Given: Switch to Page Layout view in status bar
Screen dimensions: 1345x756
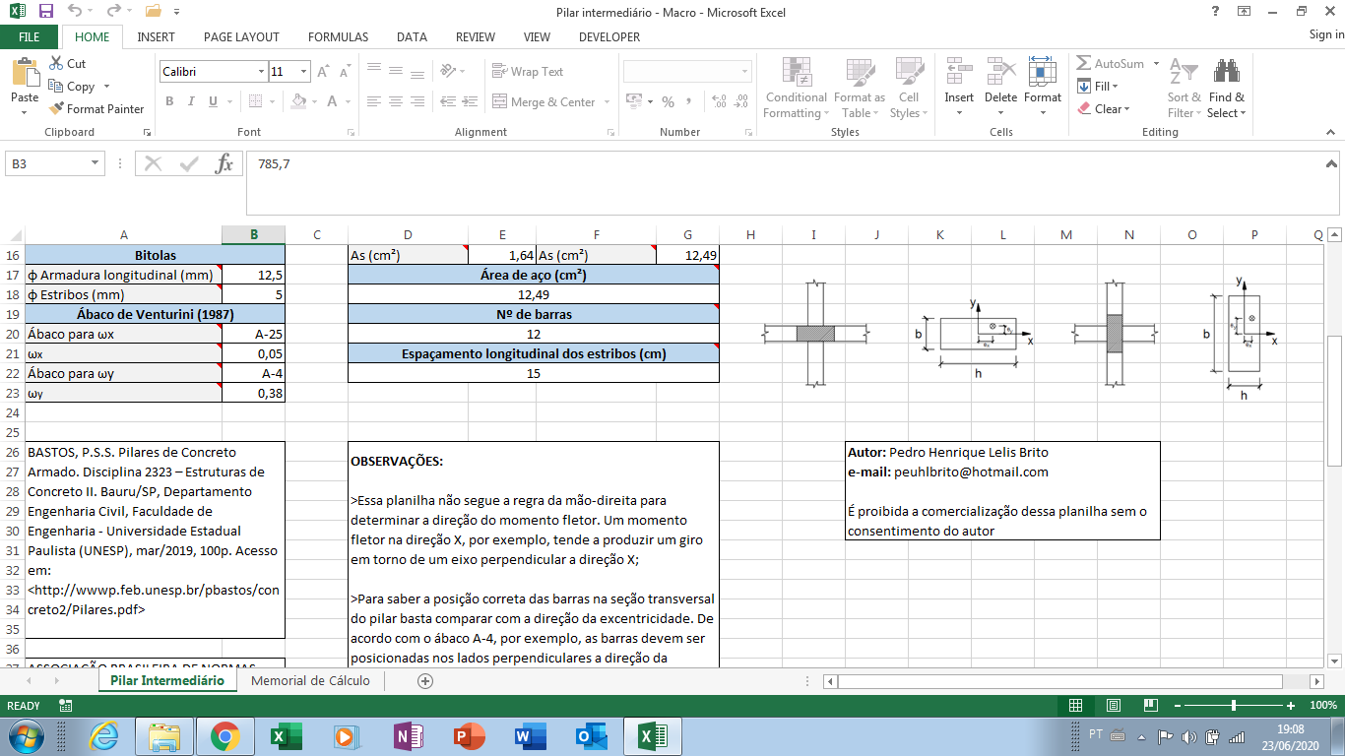Looking at the screenshot, I should (x=1113, y=706).
